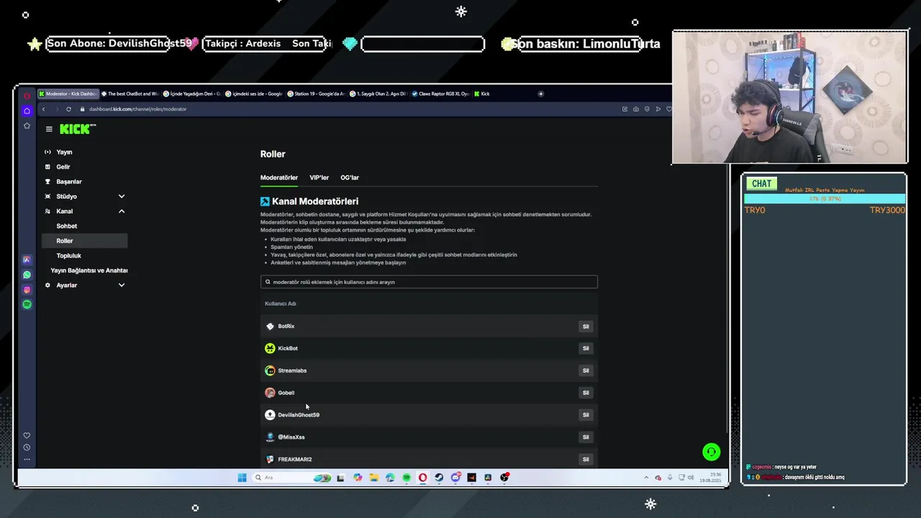This screenshot has width=921, height=518.
Task: Click the KickBot avatar icon
Action: (x=270, y=348)
